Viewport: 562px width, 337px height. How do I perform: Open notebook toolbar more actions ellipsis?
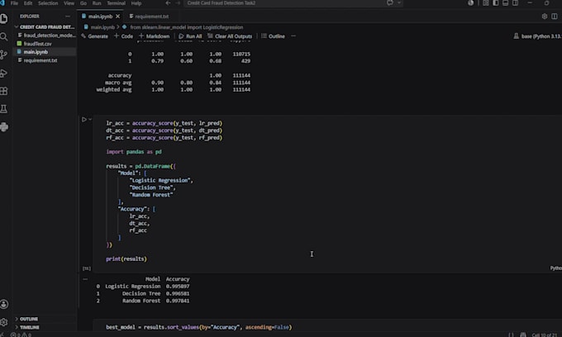tap(293, 36)
